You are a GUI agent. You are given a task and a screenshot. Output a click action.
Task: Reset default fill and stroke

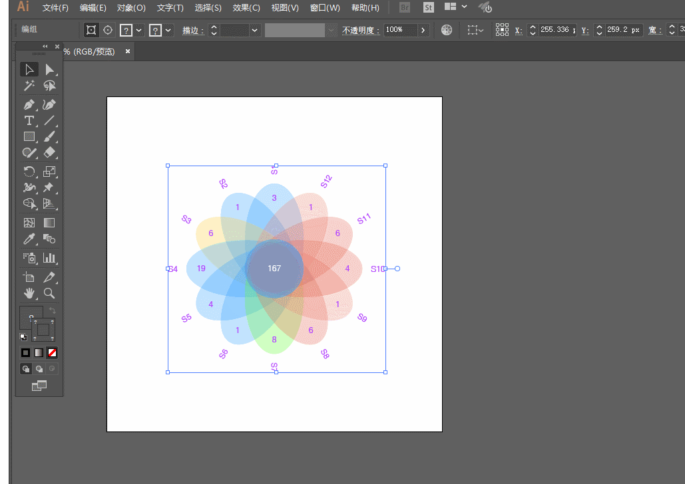click(23, 337)
